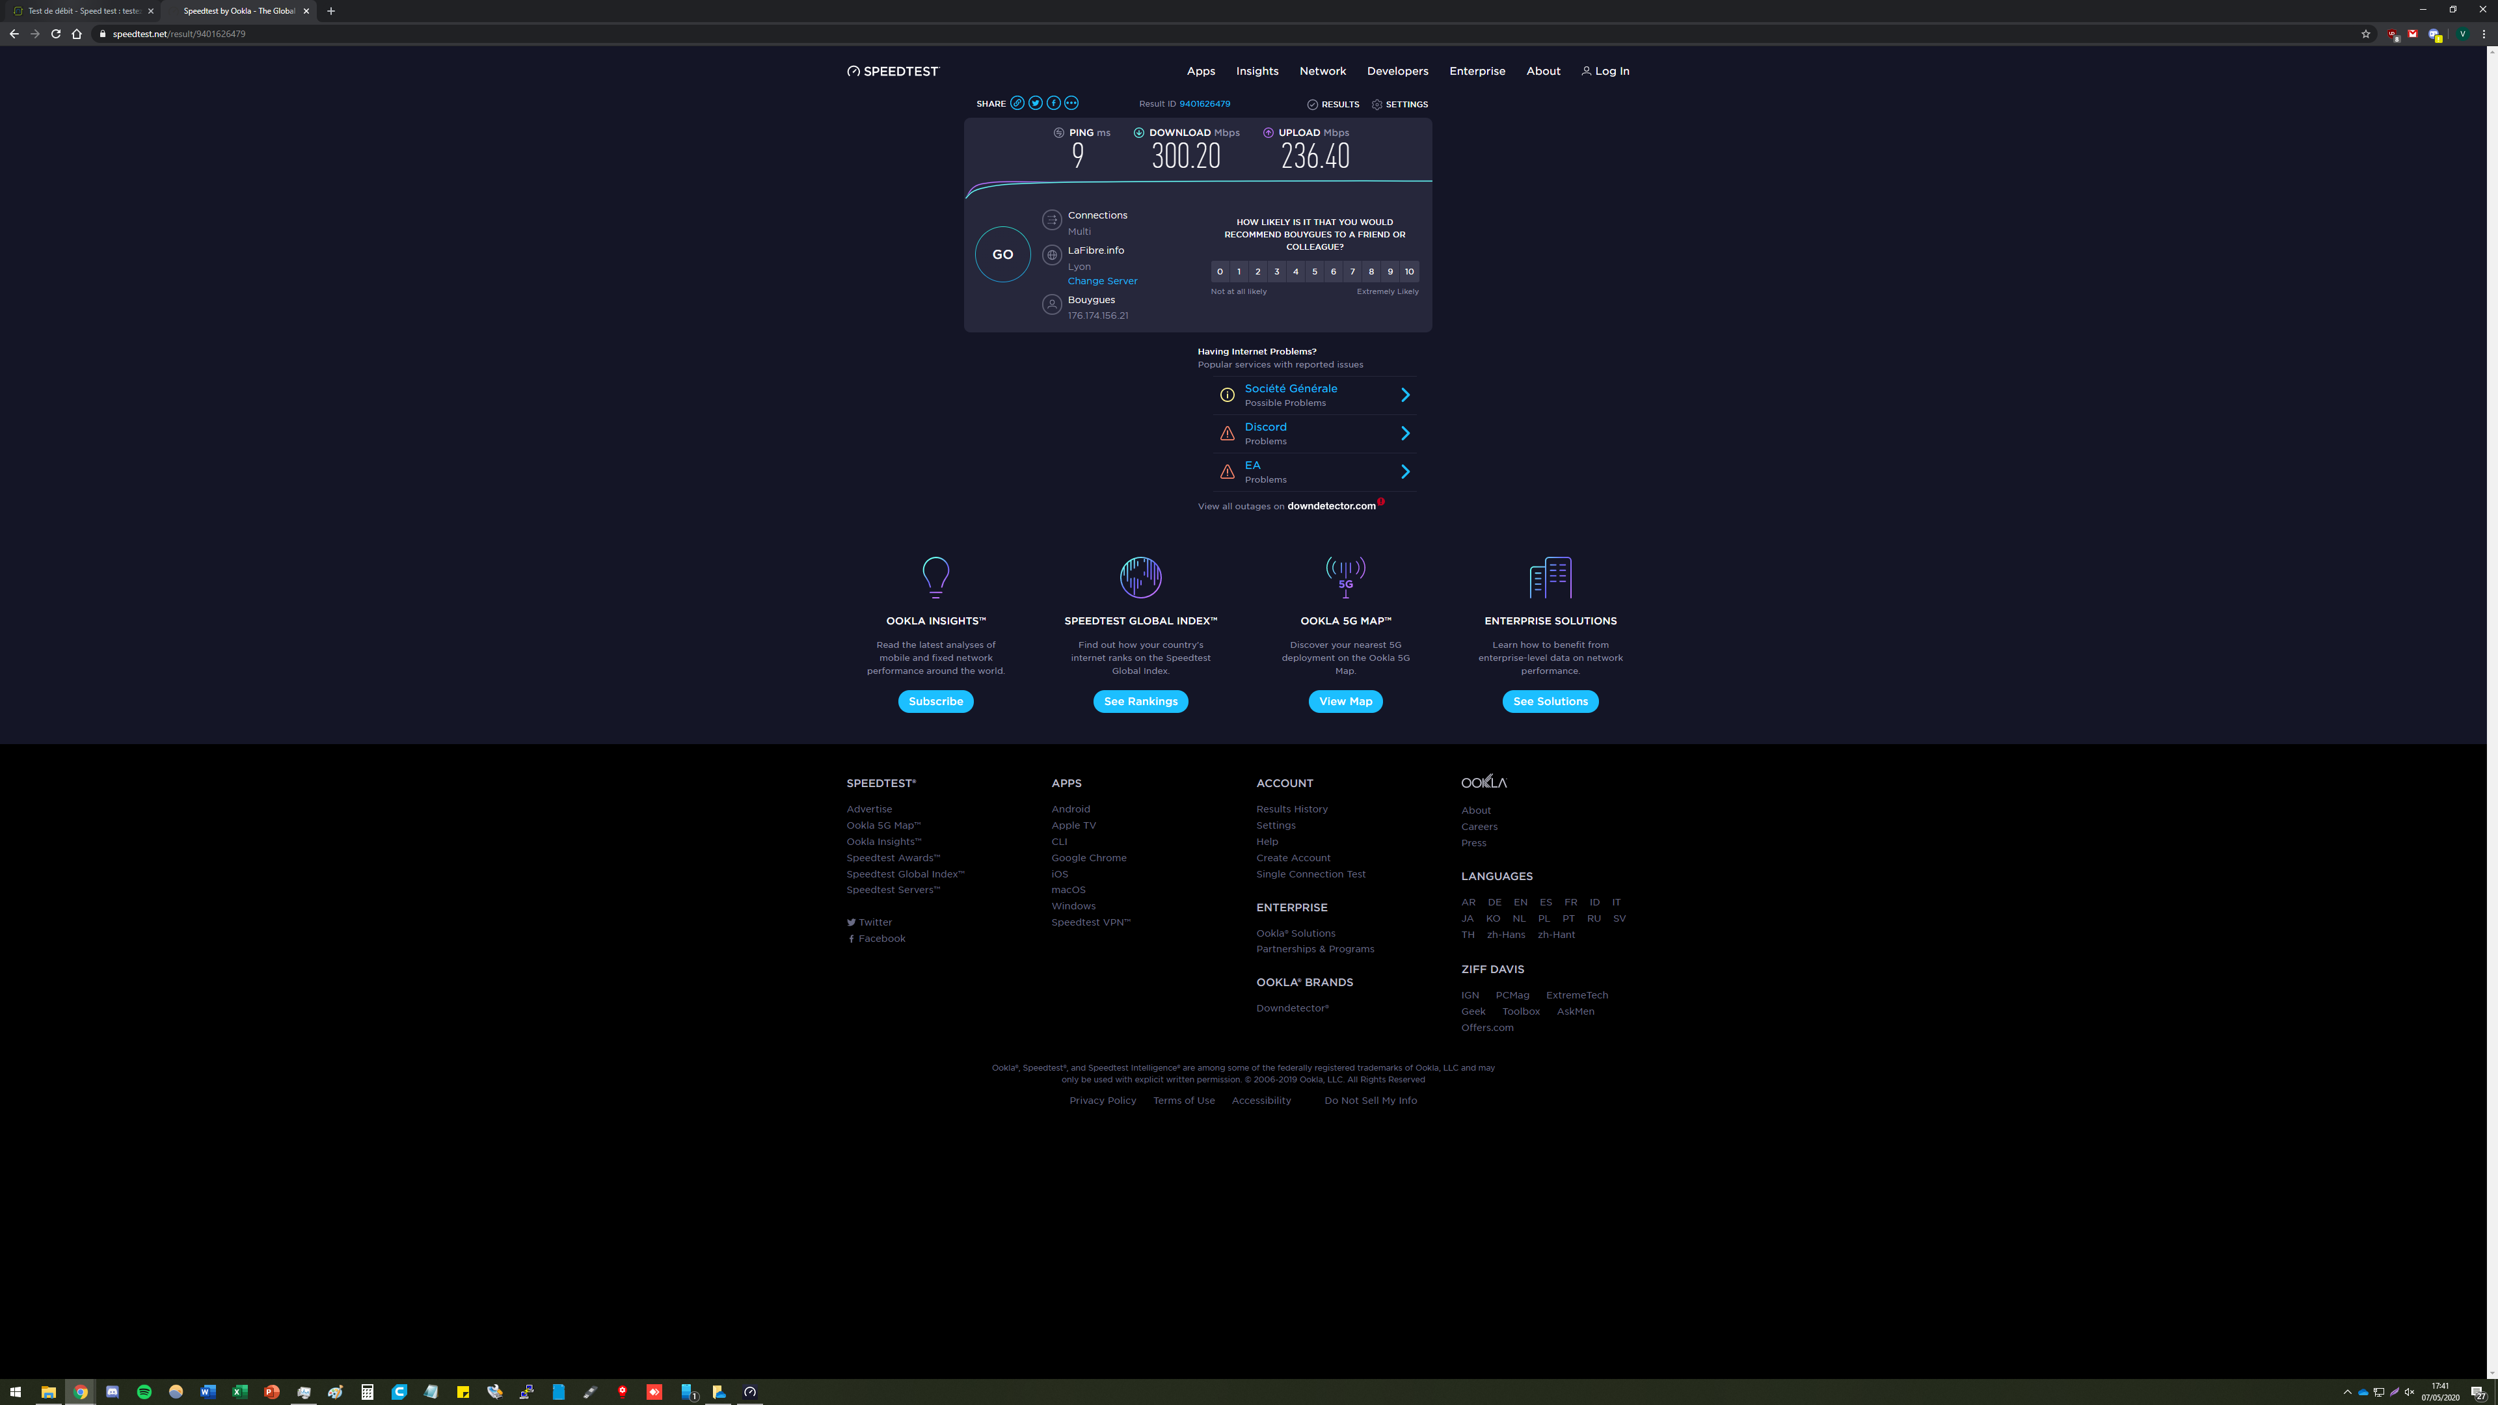The height and width of the screenshot is (1405, 2498).
Task: Click the Change Server link
Action: click(x=1103, y=281)
